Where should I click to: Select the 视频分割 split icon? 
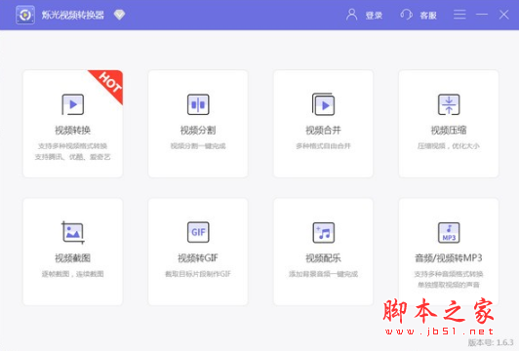[198, 104]
